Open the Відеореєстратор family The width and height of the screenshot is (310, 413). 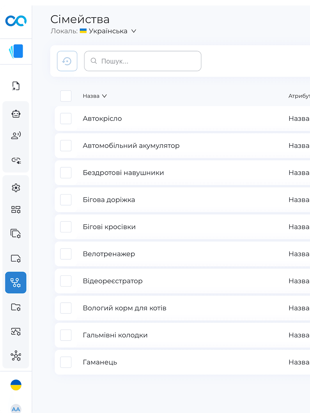(x=113, y=281)
